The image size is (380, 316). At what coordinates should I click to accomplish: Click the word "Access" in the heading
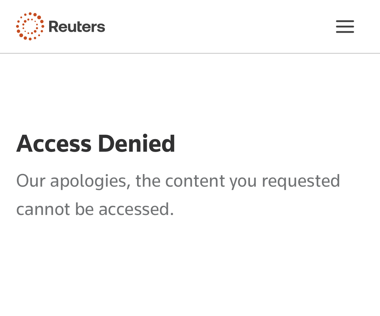click(54, 144)
